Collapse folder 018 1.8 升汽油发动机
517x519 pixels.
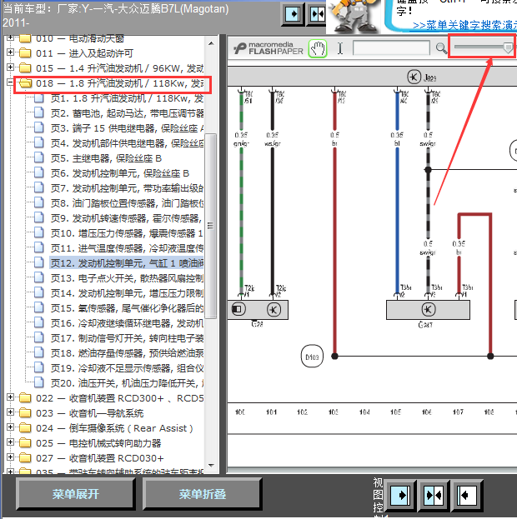point(10,82)
